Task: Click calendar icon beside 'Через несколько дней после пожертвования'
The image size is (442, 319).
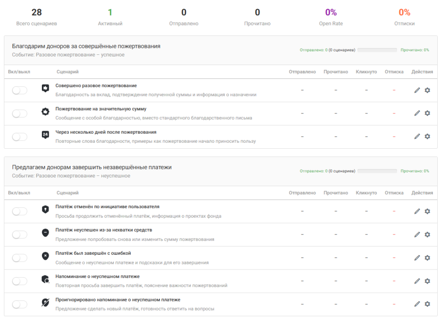Action: point(45,135)
